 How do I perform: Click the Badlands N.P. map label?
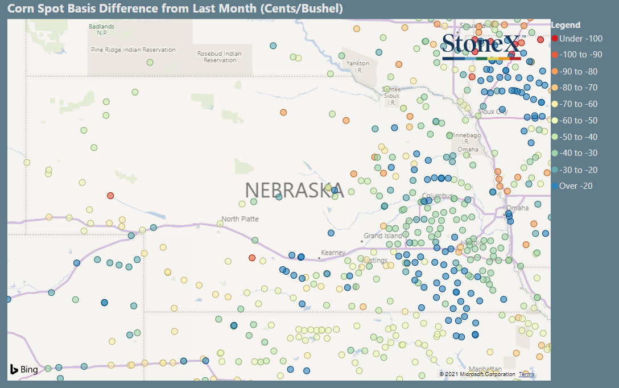click(x=101, y=30)
